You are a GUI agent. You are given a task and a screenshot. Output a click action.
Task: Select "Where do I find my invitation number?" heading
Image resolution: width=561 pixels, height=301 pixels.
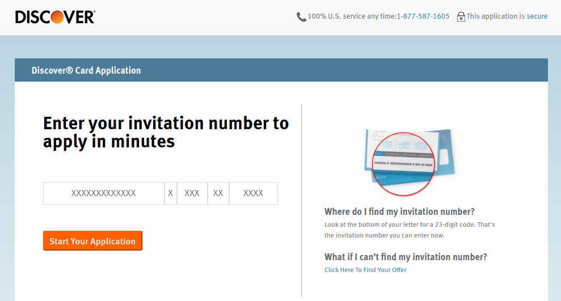tap(399, 211)
